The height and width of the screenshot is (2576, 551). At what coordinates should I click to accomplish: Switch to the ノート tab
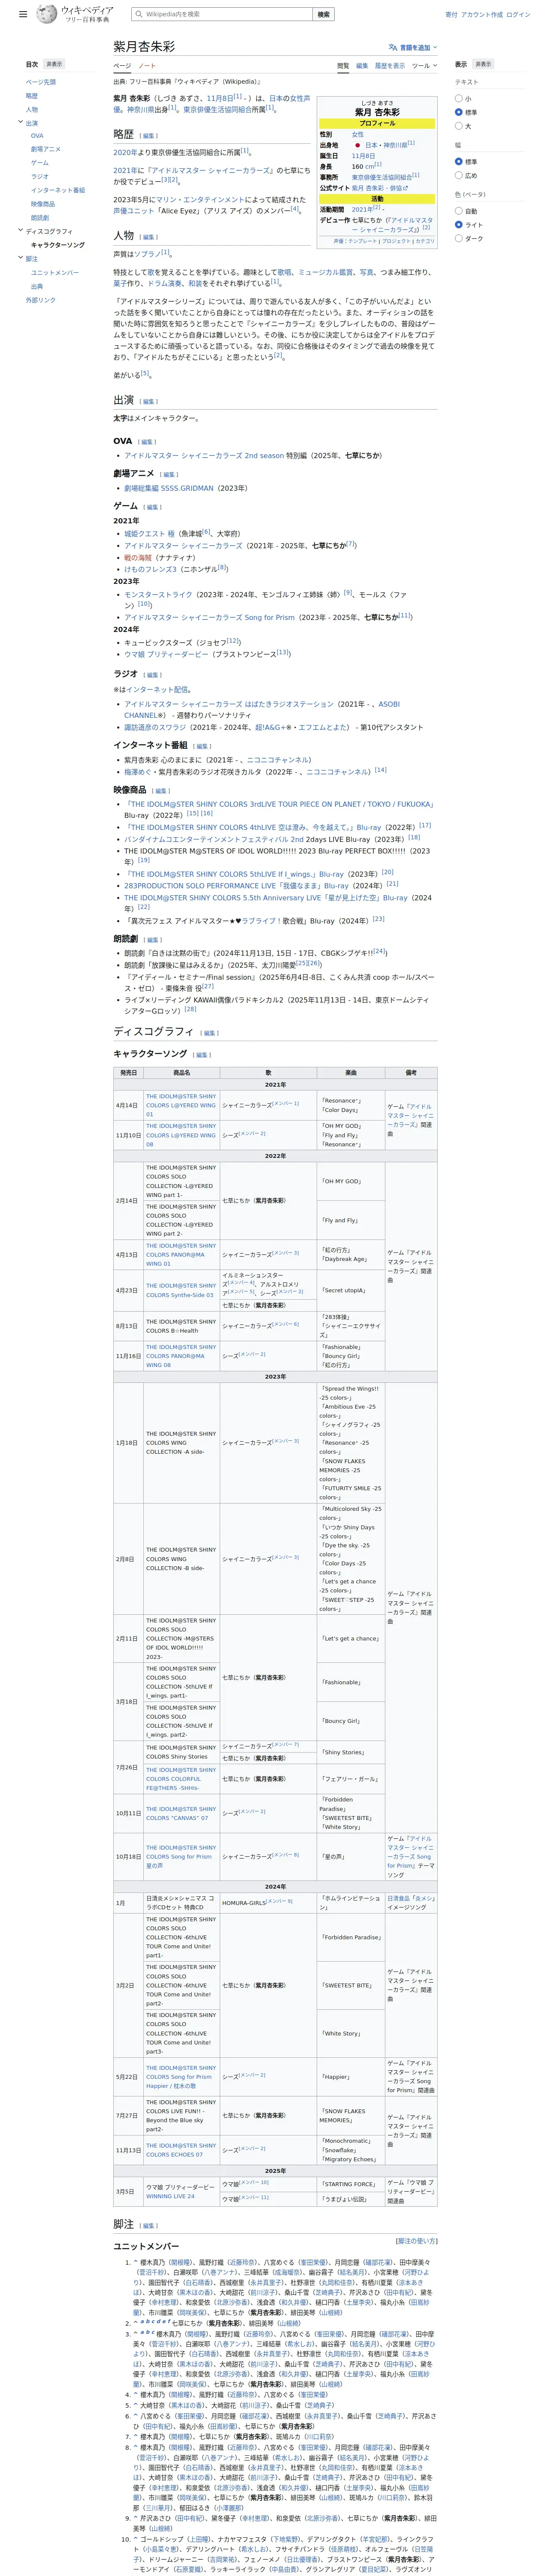147,66
